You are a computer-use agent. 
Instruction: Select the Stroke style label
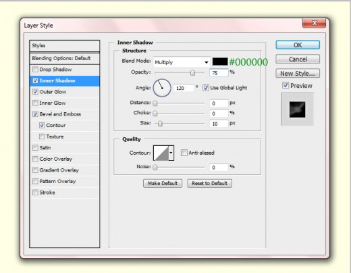pyautogui.click(x=47, y=192)
